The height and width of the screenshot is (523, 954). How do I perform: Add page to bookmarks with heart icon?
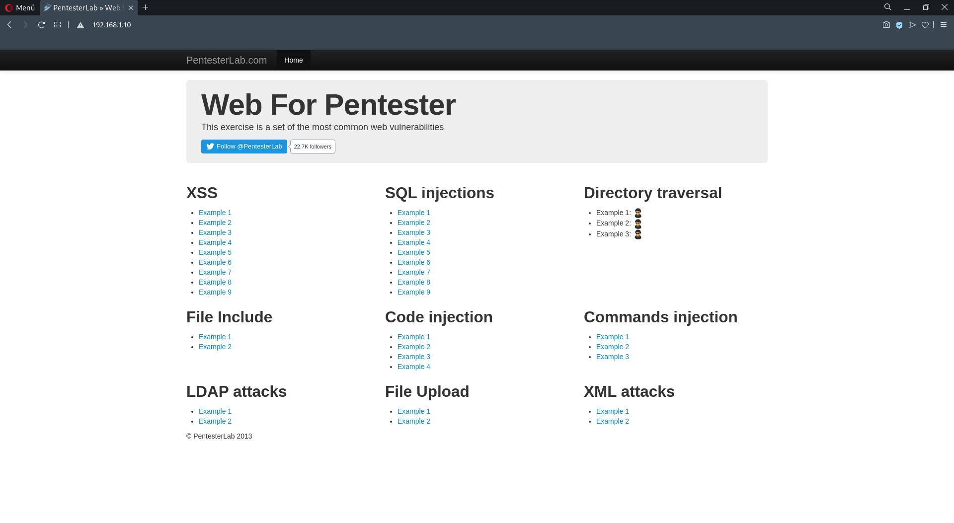(925, 25)
